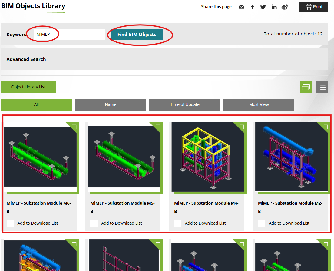Expand the Advanced Search plus icon
This screenshot has height=271, width=334.
tap(320, 59)
